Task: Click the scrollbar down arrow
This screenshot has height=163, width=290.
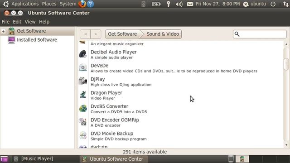Action: [286, 145]
